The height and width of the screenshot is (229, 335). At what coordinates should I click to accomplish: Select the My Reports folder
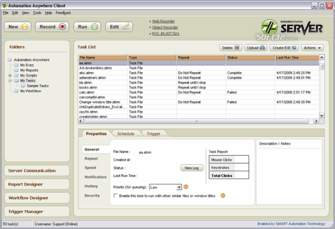click(x=29, y=70)
